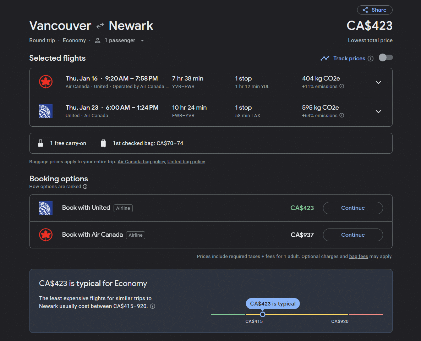Continue booking with Air Canada
The height and width of the screenshot is (341, 421).
[353, 235]
